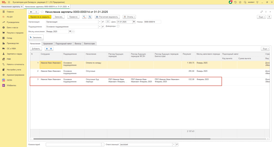The width and height of the screenshot is (274, 147).
Task: Click the Дт/Кт postings icon
Action: pos(84,17)
